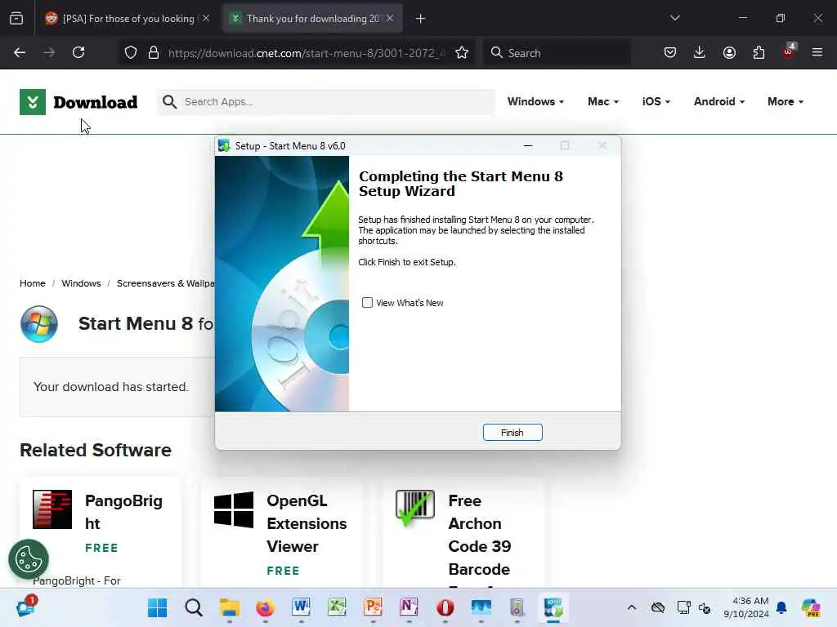Open cookie preferences button
The width and height of the screenshot is (837, 627).
[x=29, y=559]
